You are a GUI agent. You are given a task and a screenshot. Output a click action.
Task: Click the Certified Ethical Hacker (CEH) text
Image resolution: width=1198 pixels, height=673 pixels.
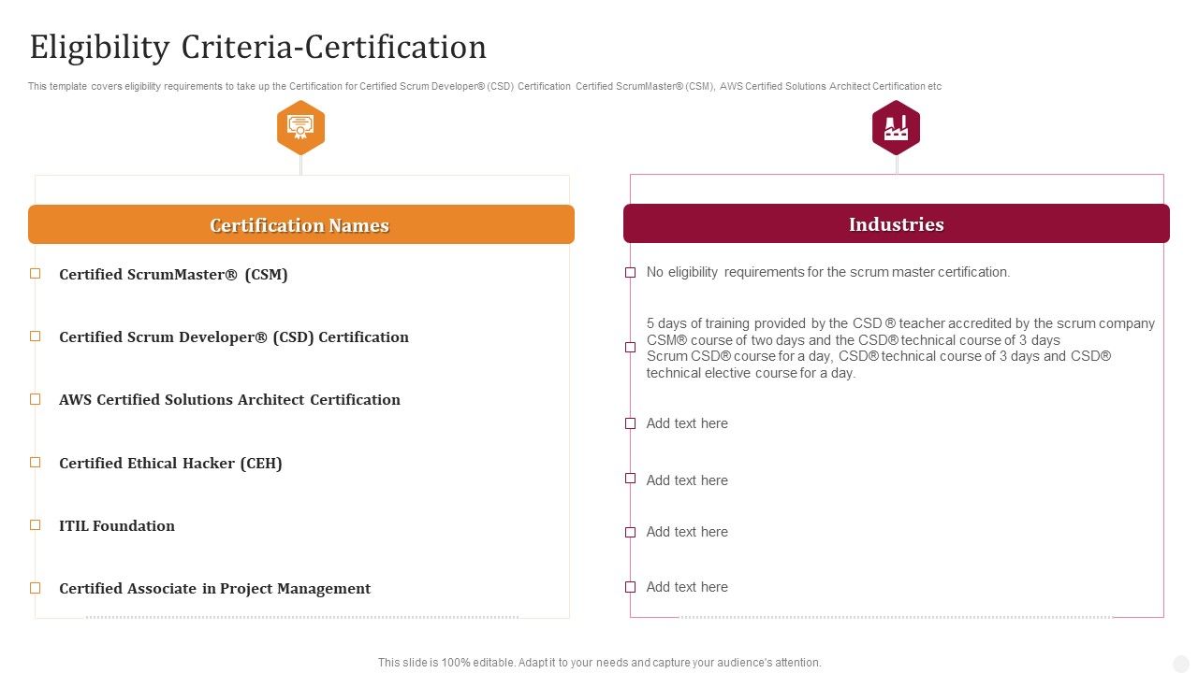[x=170, y=464]
